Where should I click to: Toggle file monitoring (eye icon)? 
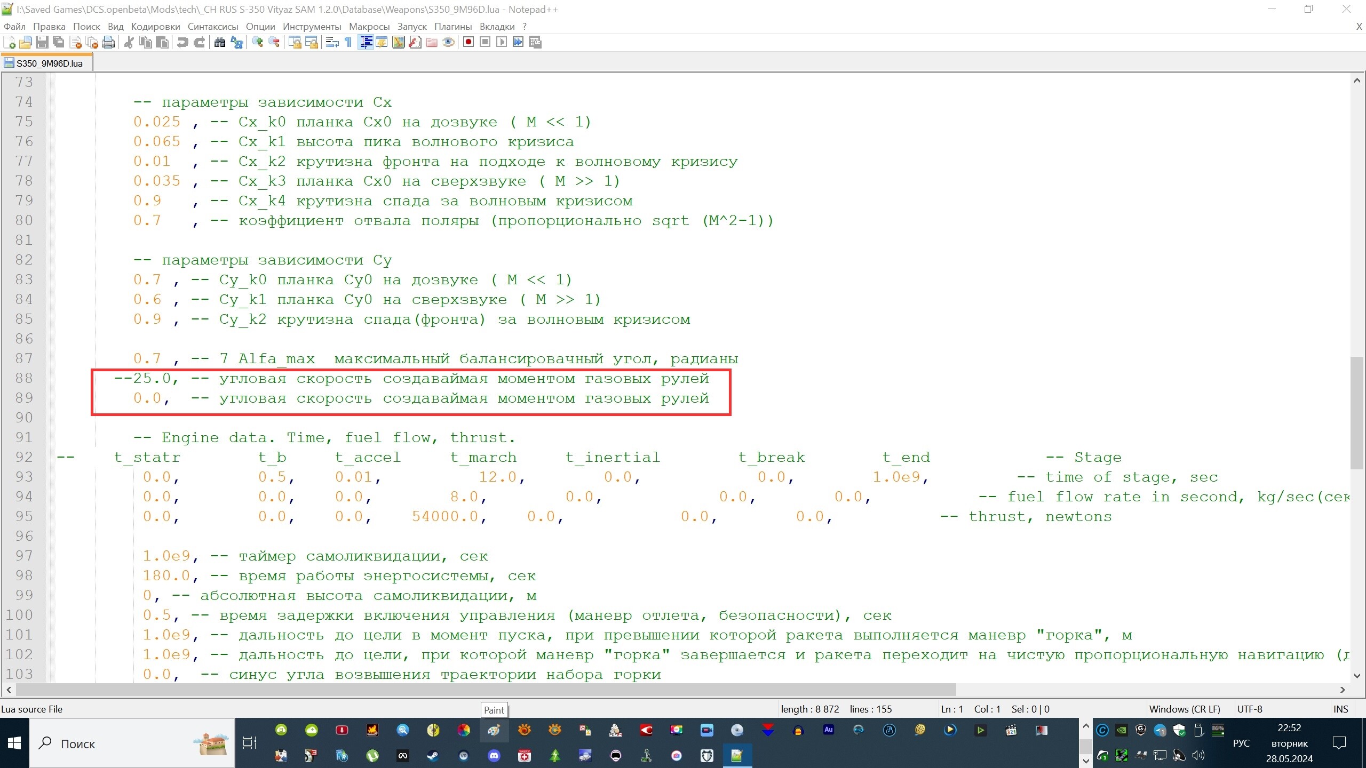448,42
